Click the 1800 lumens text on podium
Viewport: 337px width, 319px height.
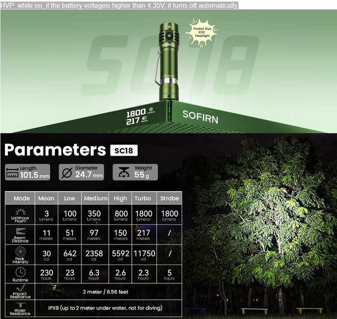[x=140, y=112]
